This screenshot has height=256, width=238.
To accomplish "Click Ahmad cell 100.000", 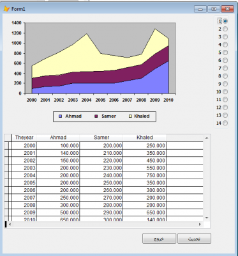I will [58, 146].
